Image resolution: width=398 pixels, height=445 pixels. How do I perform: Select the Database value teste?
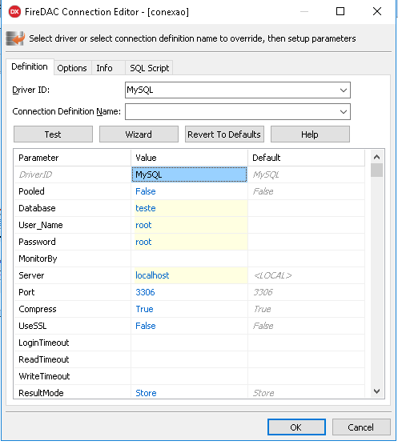click(189, 208)
